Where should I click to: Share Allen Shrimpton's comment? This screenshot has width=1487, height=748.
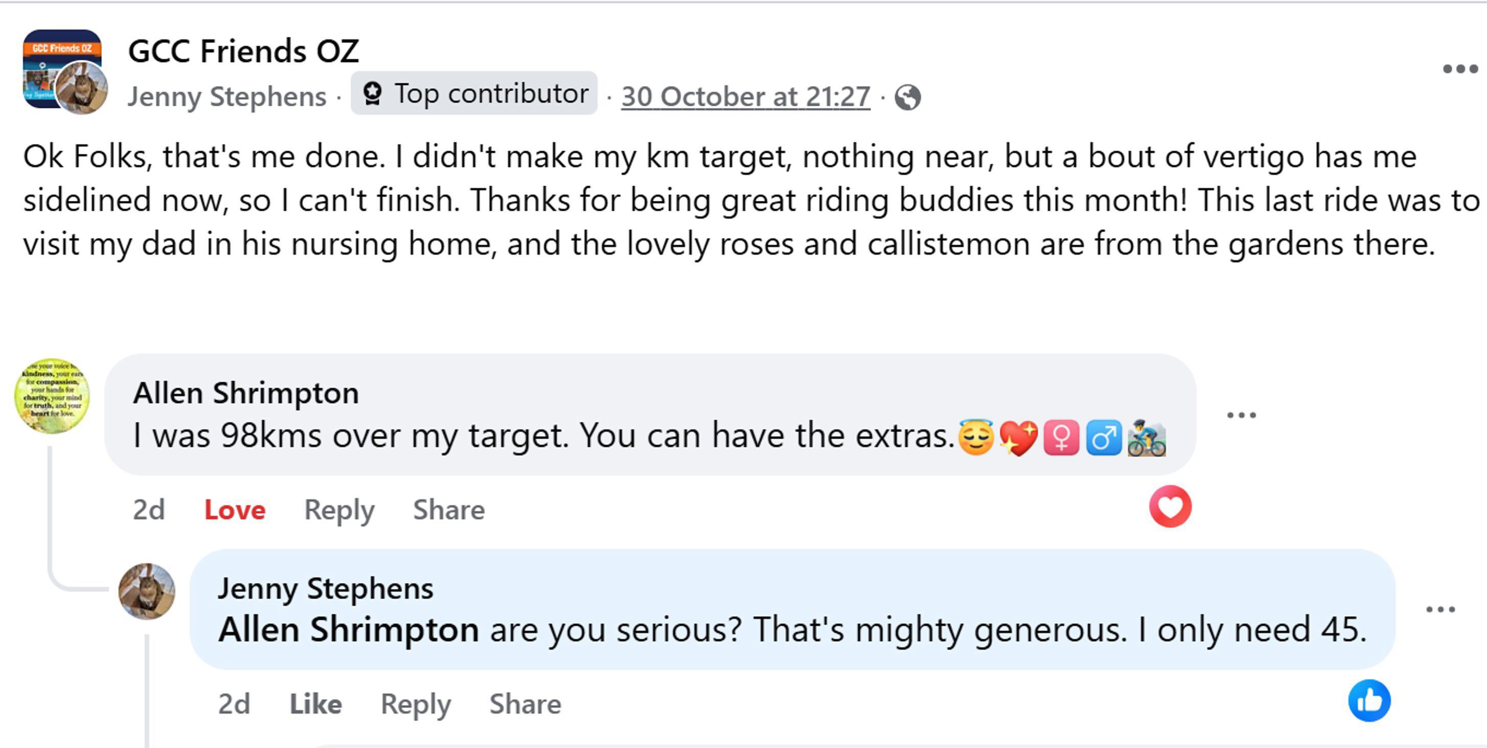(x=448, y=510)
